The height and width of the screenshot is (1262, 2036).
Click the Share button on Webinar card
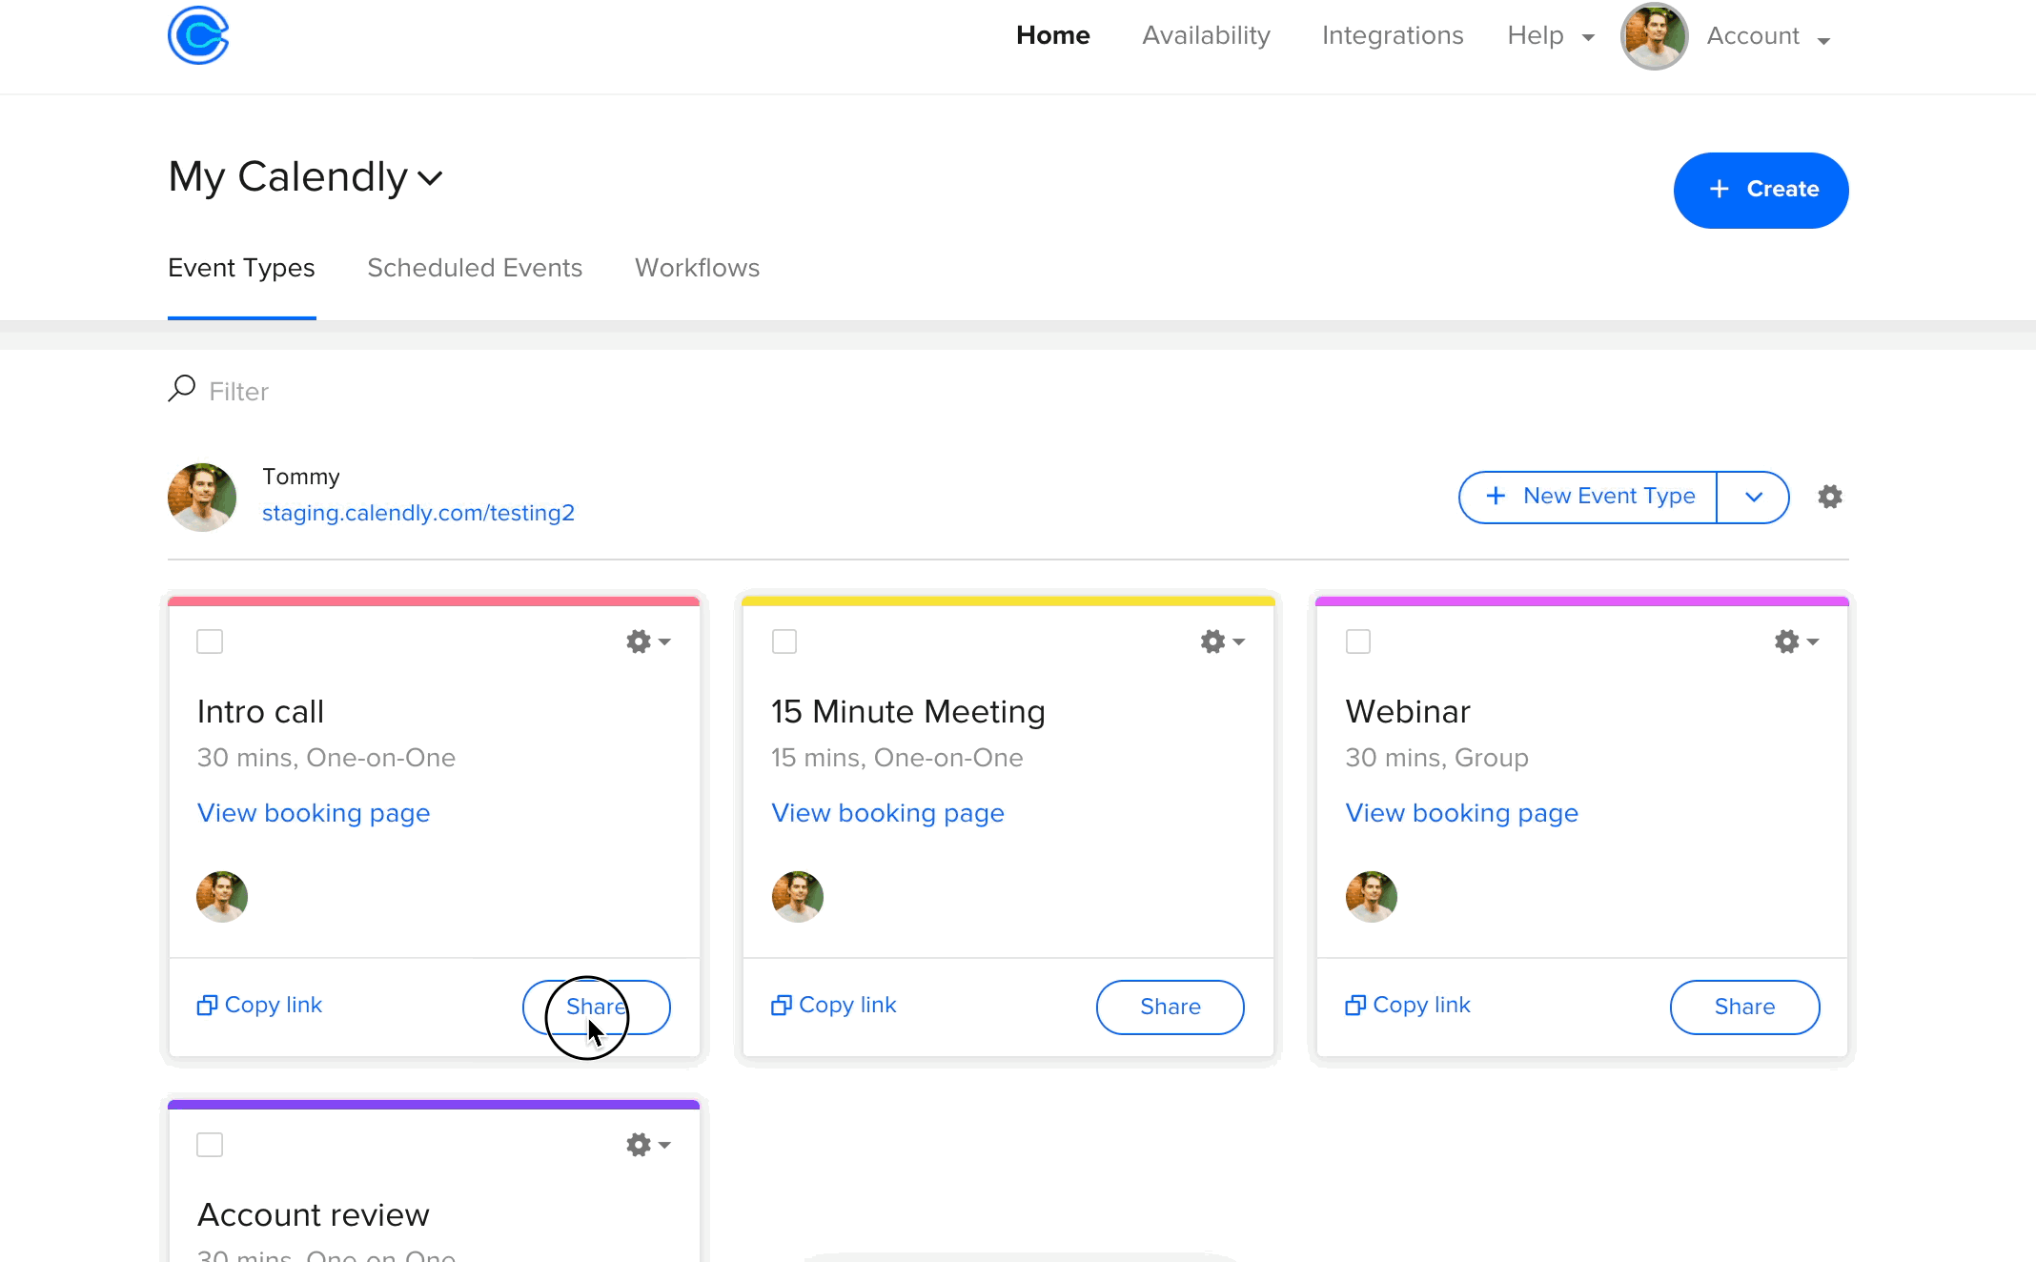(1743, 1007)
